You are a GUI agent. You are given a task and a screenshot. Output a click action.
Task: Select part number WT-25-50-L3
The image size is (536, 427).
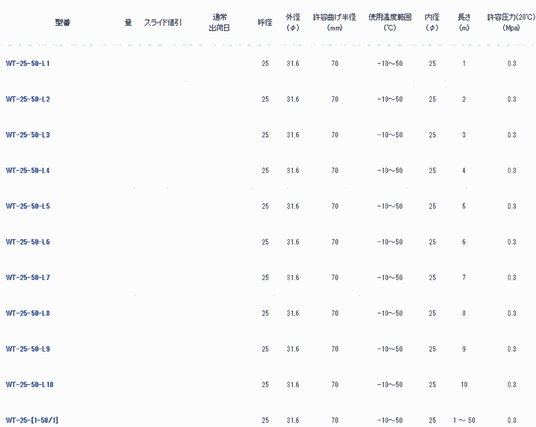28,134
